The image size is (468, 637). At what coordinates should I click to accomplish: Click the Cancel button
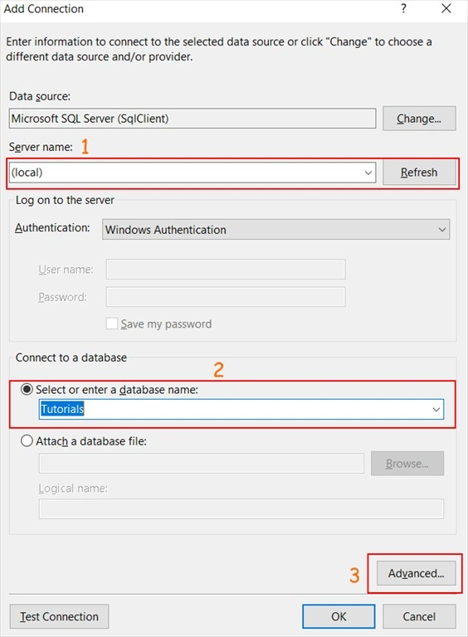pos(419,616)
